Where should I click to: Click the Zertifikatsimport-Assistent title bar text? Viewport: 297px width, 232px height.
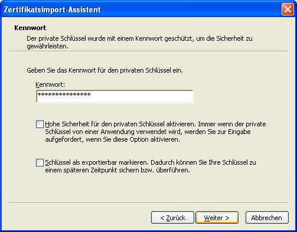[53, 9]
